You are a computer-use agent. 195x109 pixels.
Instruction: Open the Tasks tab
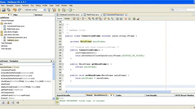[x=119, y=95]
